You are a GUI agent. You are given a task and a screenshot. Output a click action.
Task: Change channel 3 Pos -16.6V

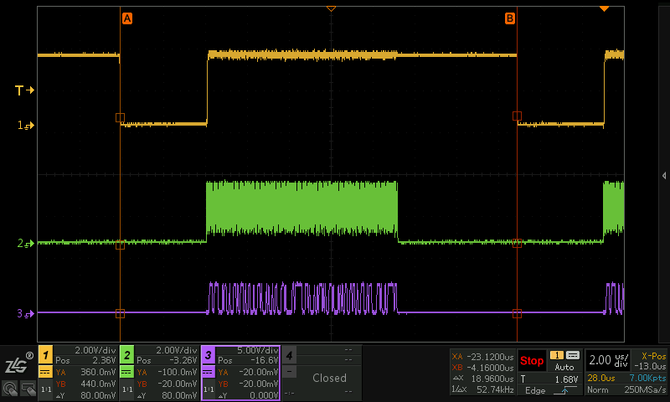(x=248, y=360)
